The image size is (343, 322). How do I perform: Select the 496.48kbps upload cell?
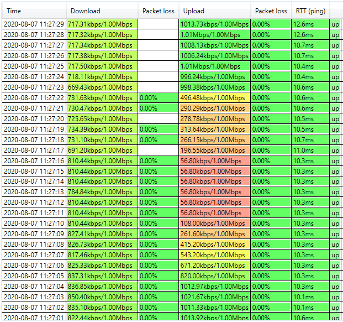pos(214,97)
